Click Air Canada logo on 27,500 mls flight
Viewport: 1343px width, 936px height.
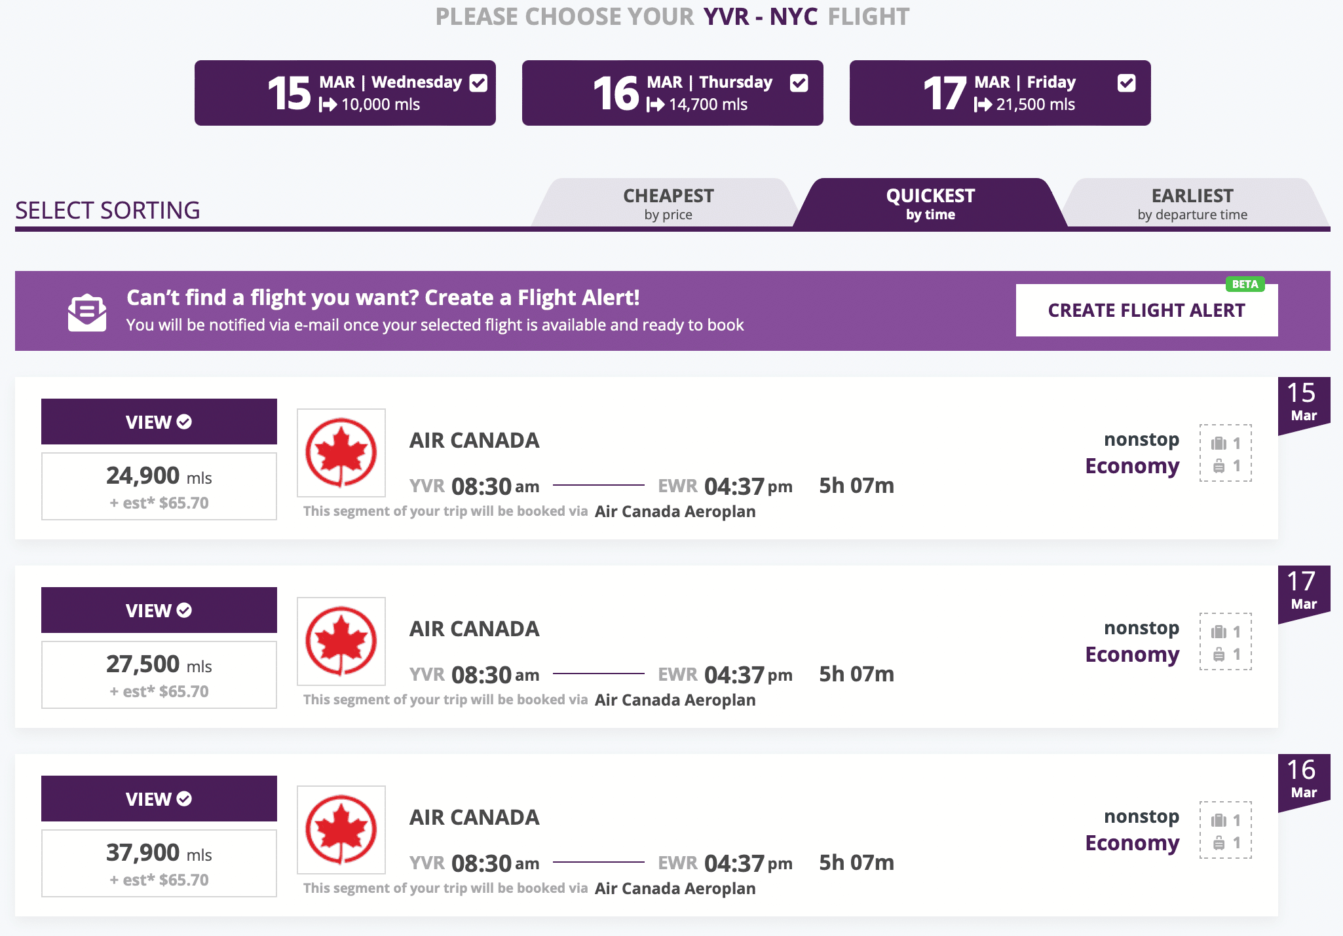[341, 641]
